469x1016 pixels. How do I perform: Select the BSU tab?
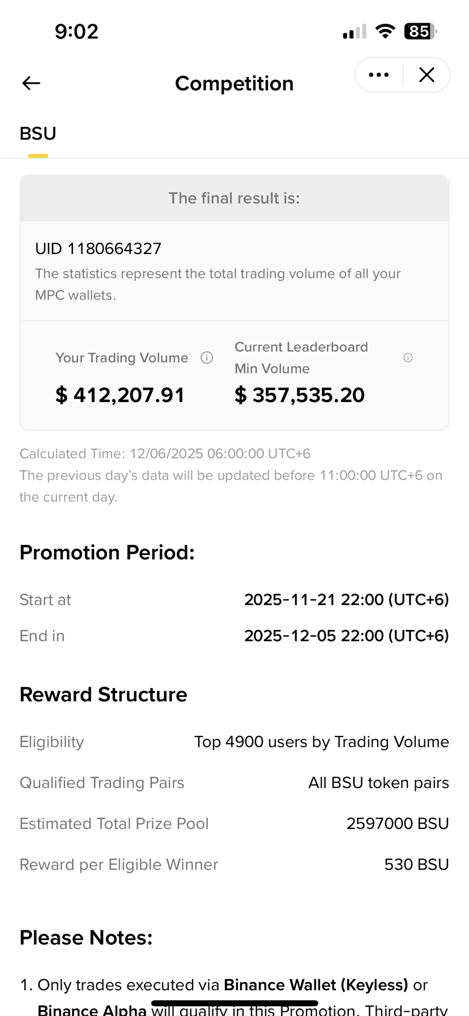click(38, 134)
